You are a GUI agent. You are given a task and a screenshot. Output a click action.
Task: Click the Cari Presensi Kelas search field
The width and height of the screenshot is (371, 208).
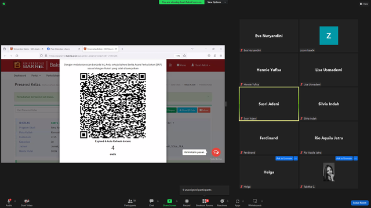pos(37,110)
